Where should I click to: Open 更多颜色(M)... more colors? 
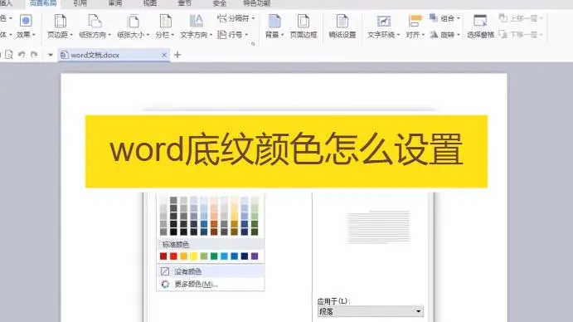211,284
